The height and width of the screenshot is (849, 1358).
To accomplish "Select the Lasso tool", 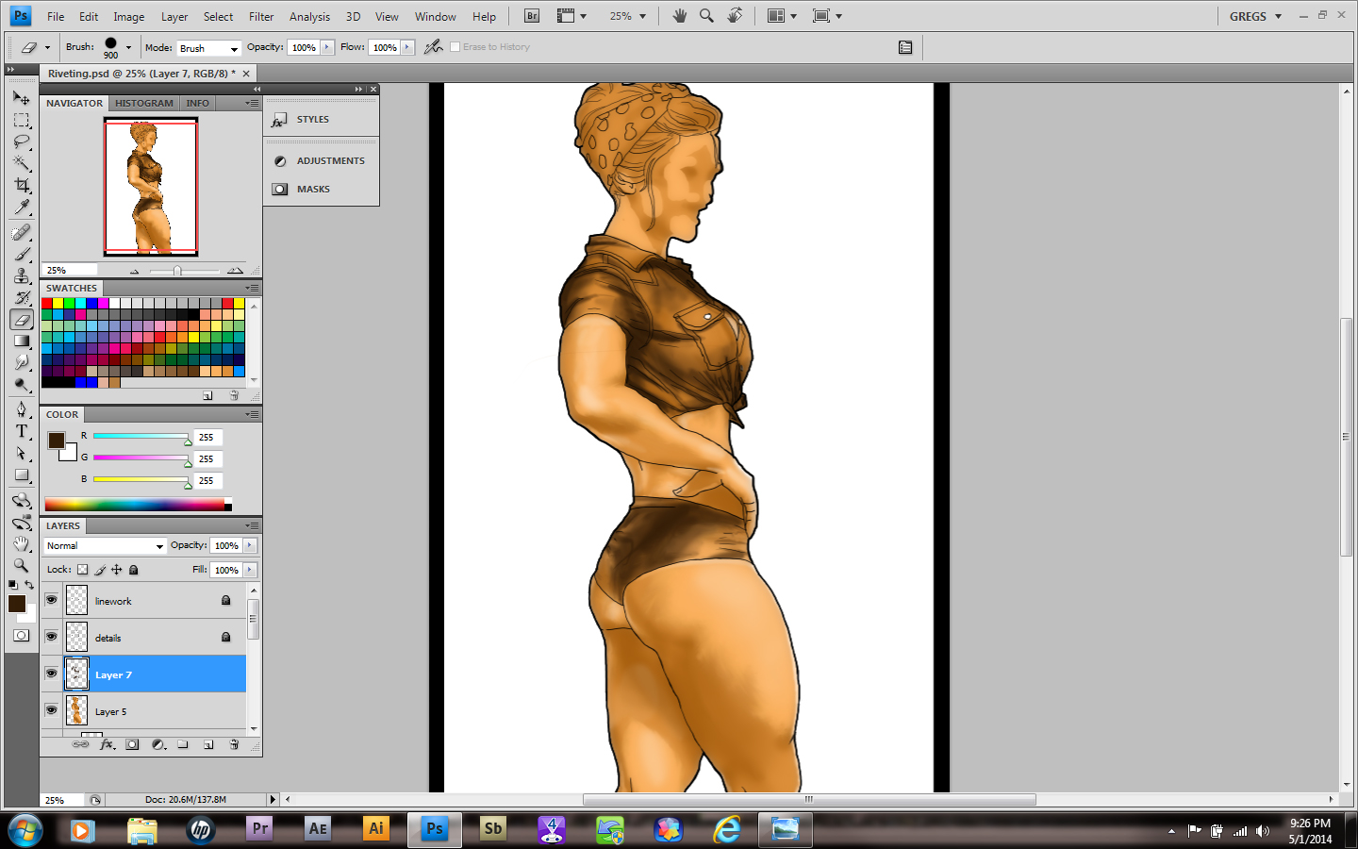I will click(22, 142).
